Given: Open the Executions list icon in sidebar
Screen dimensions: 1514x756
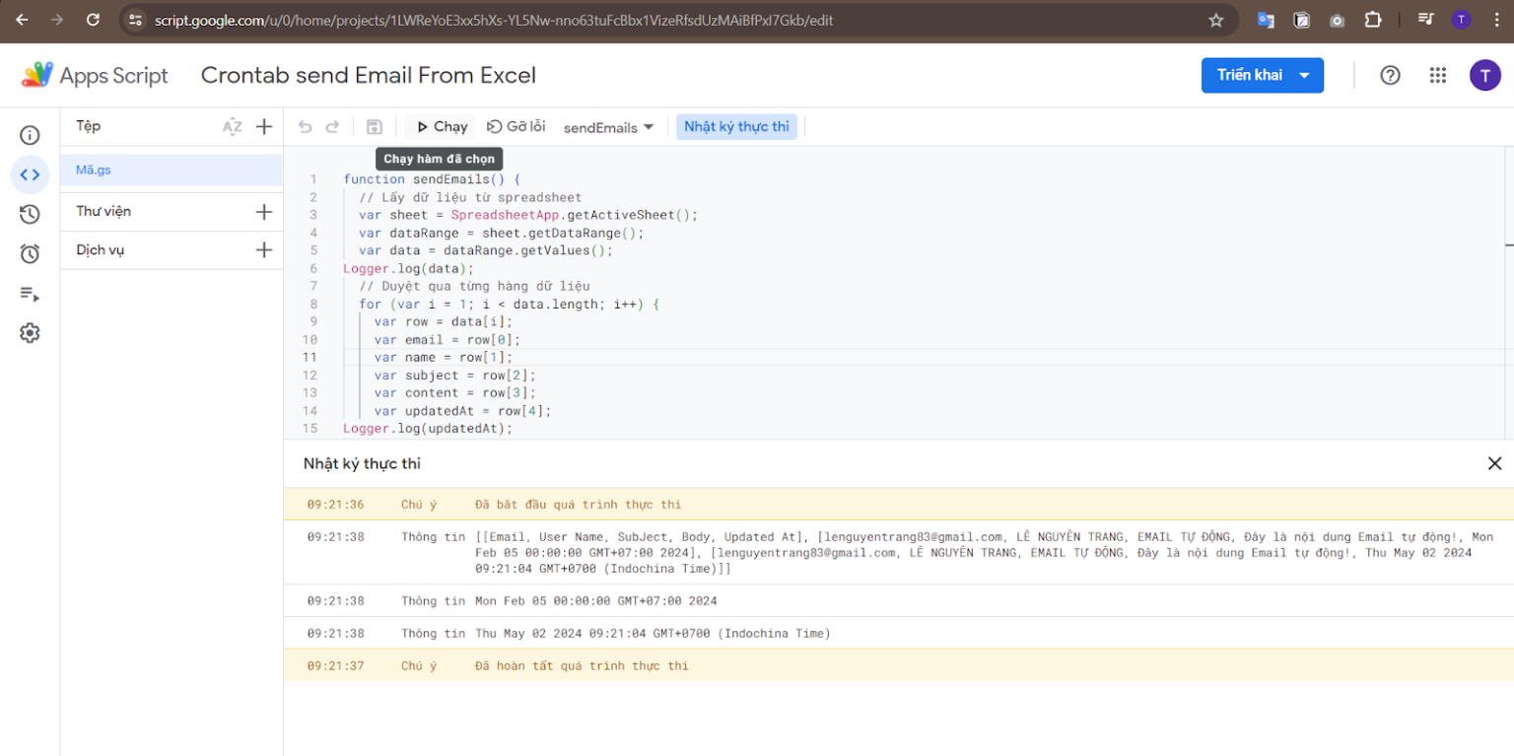Looking at the screenshot, I should pos(30,294).
